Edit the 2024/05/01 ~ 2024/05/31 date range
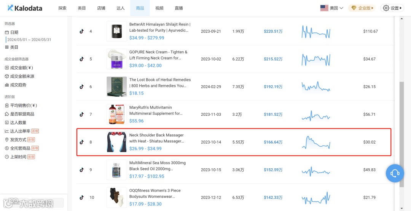The width and height of the screenshot is (411, 211). (x=29, y=40)
